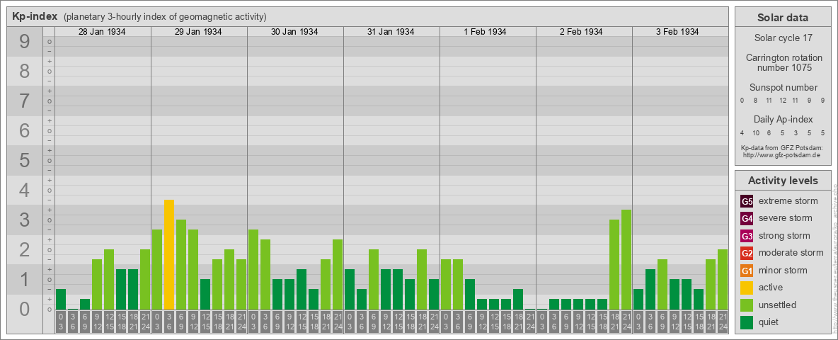Click the Kp scale number 7
The image size is (838, 340).
coord(24,101)
